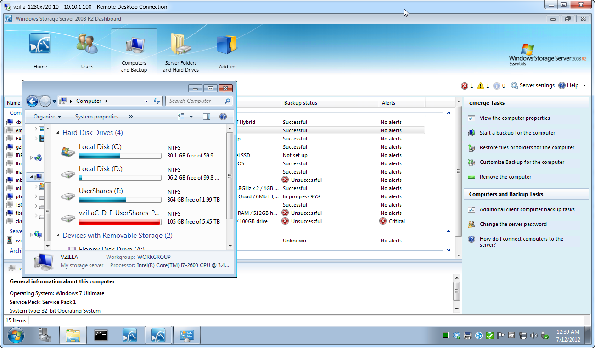
Task: Click UserShares (F:) capacity usage bar
Action: (120, 200)
